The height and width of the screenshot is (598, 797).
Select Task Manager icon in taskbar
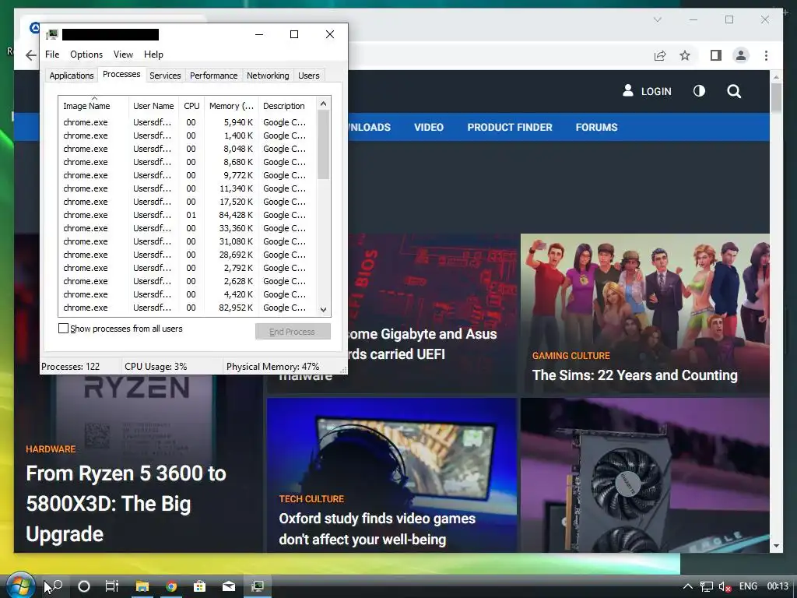click(258, 586)
